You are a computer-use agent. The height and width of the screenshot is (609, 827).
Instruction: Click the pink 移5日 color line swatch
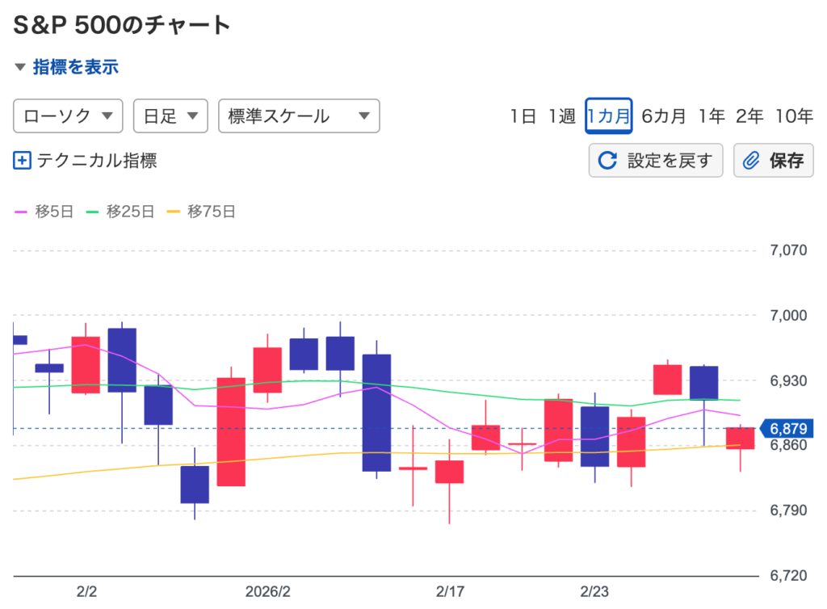[x=22, y=212]
